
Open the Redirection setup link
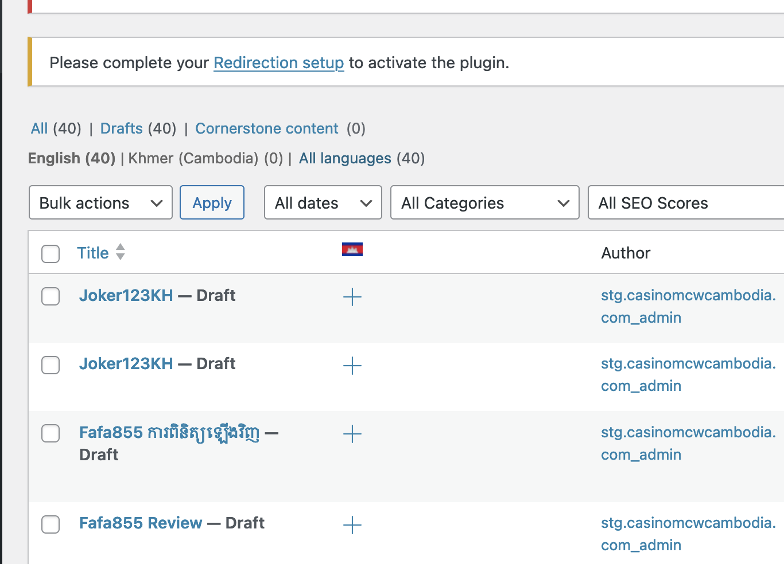pos(278,62)
